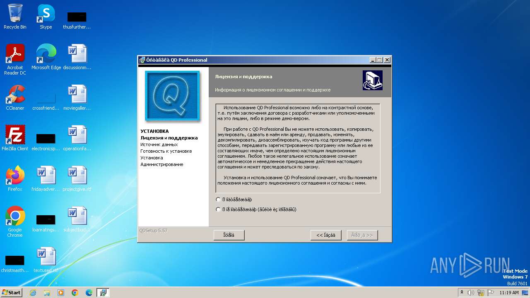Image resolution: width=530 pixels, height=298 pixels.
Task: Select the 'loanratings...' desktop file
Action: point(46,223)
